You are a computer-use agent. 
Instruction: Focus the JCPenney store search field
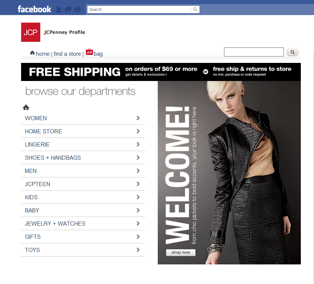pos(254,52)
